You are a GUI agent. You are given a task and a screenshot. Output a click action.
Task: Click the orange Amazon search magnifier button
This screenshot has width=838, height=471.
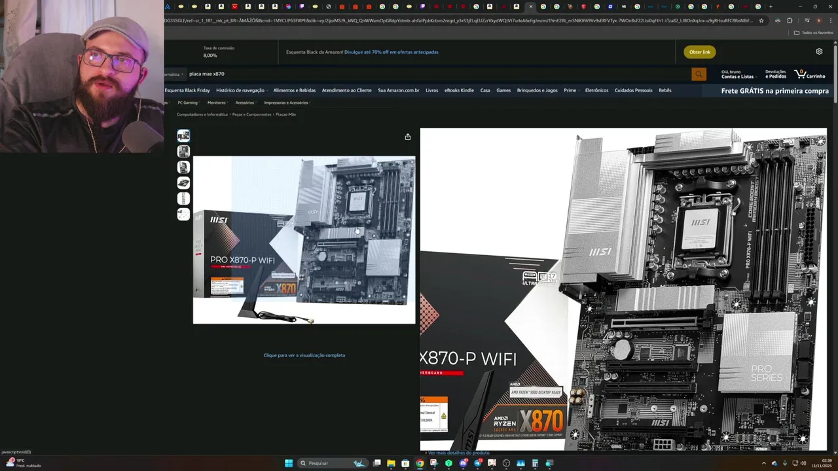pos(699,74)
